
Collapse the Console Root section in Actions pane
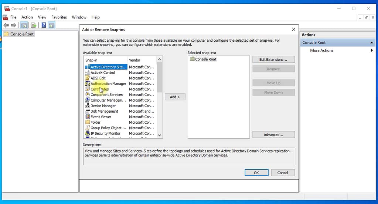(371, 43)
